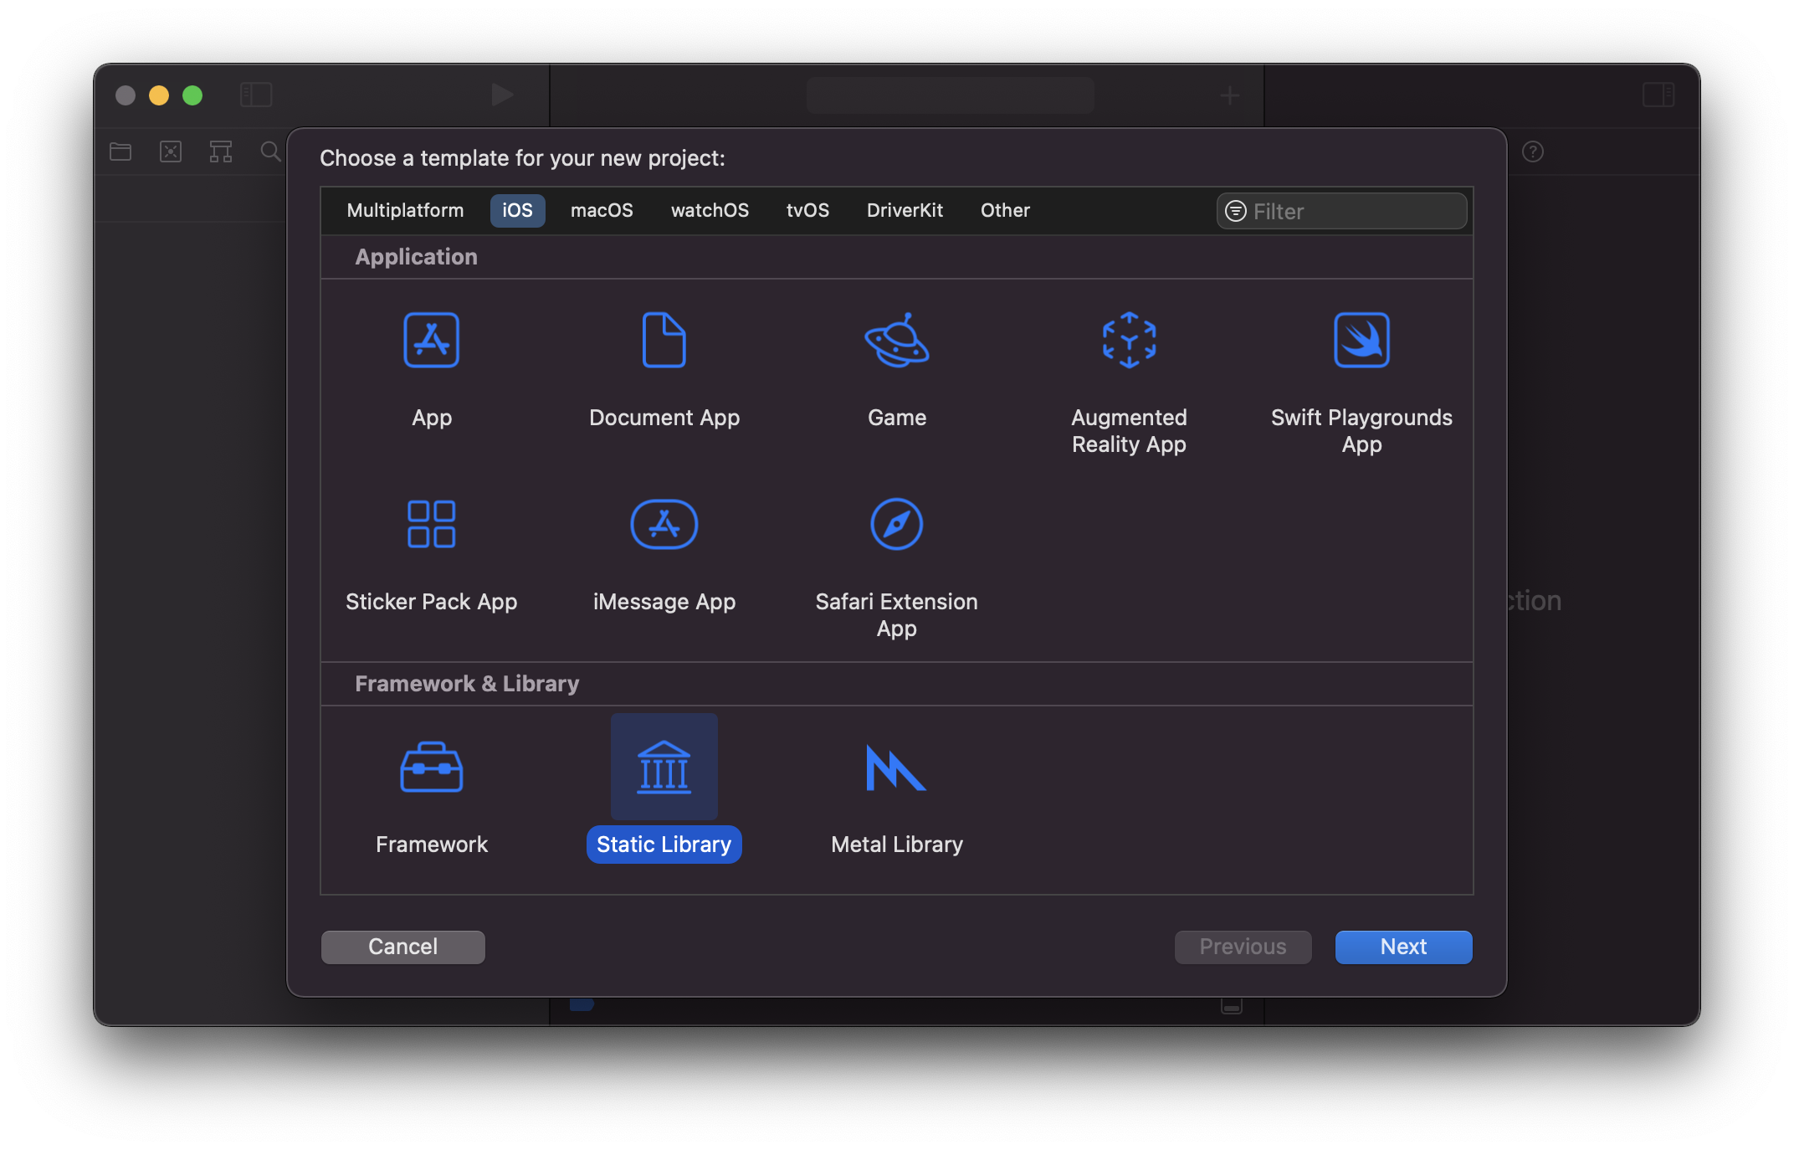Image resolution: width=1794 pixels, height=1150 pixels.
Task: Toggle the left navigator sidebar
Action: tap(256, 95)
